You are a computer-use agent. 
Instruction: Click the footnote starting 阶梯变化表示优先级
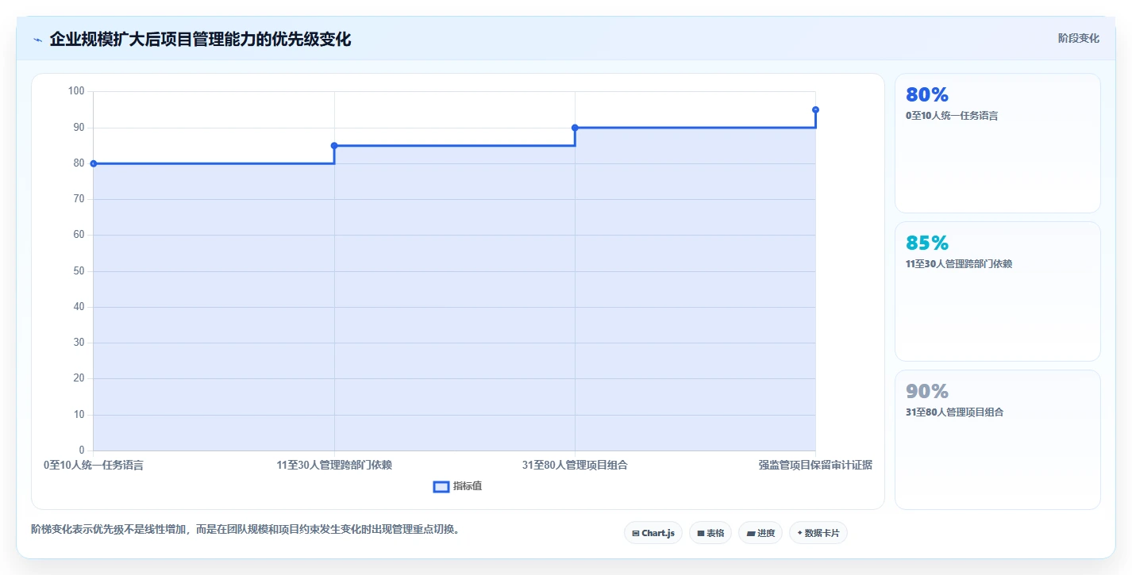coord(245,529)
